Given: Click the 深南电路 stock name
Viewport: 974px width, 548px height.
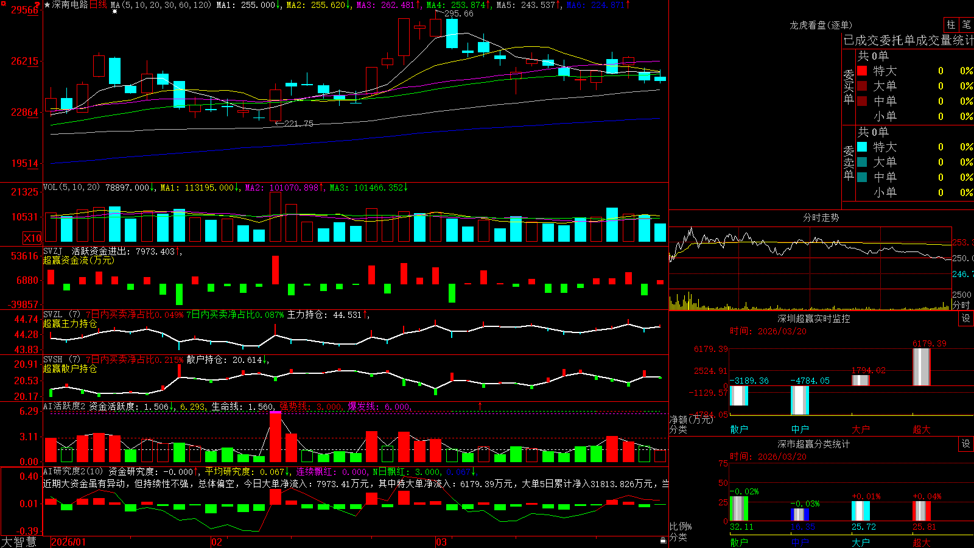Looking at the screenshot, I should [70, 5].
